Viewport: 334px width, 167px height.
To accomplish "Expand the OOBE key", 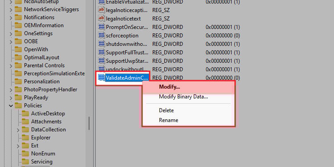I will (11, 41).
